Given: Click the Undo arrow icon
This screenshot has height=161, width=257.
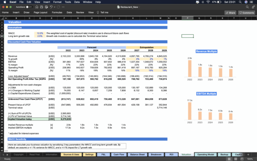Looking at the screenshot, I should point(51,7).
